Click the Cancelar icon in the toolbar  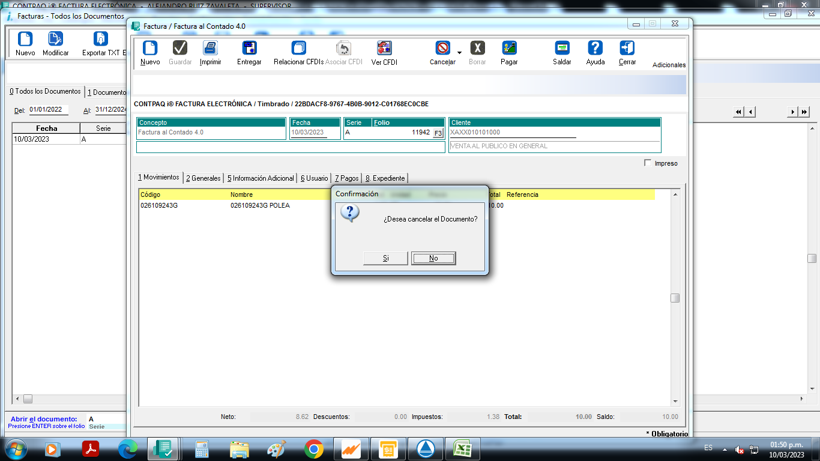pyautogui.click(x=443, y=48)
